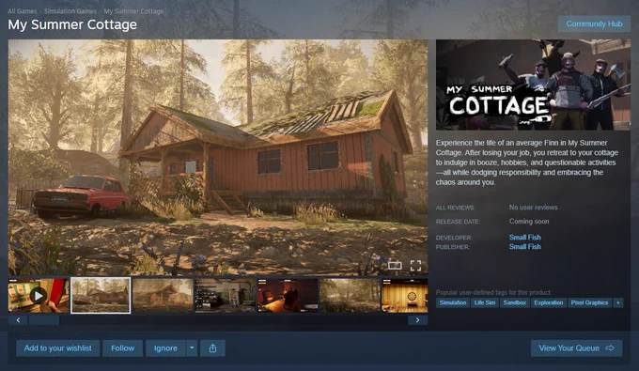This screenshot has width=639, height=371.
Task: Click 'Coming soon' release date text
Action: [x=529, y=221]
